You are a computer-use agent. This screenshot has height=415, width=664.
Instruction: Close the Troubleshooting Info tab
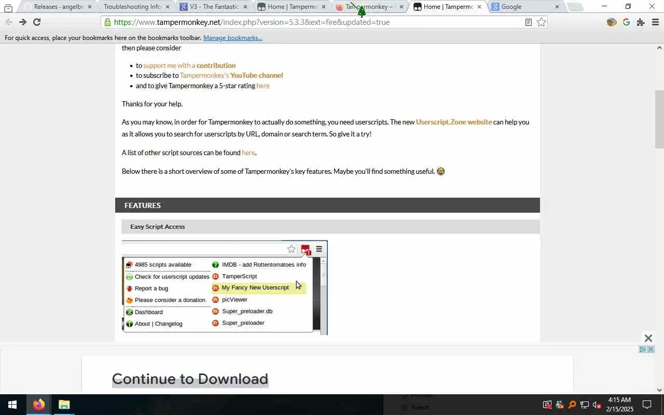point(167,7)
